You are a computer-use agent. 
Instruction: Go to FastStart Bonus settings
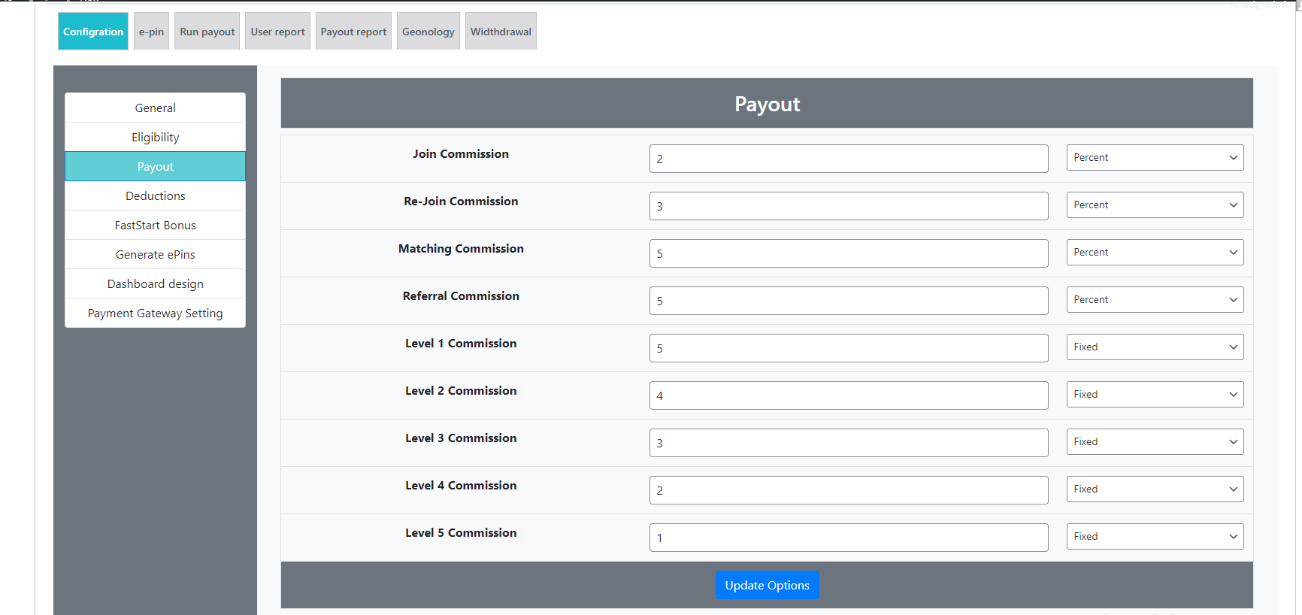click(x=155, y=226)
